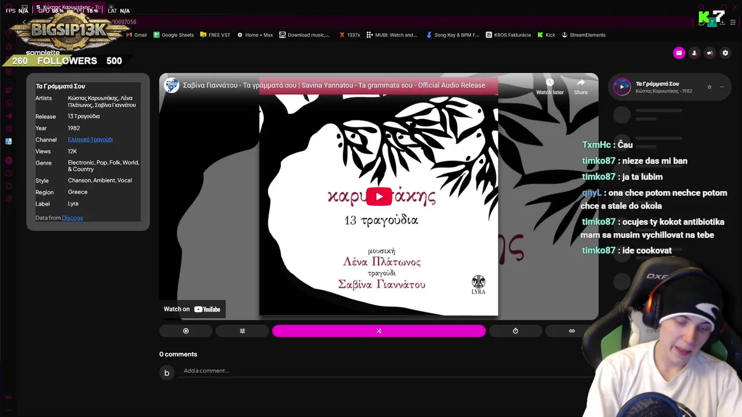Click the b user avatar by comments

point(166,372)
